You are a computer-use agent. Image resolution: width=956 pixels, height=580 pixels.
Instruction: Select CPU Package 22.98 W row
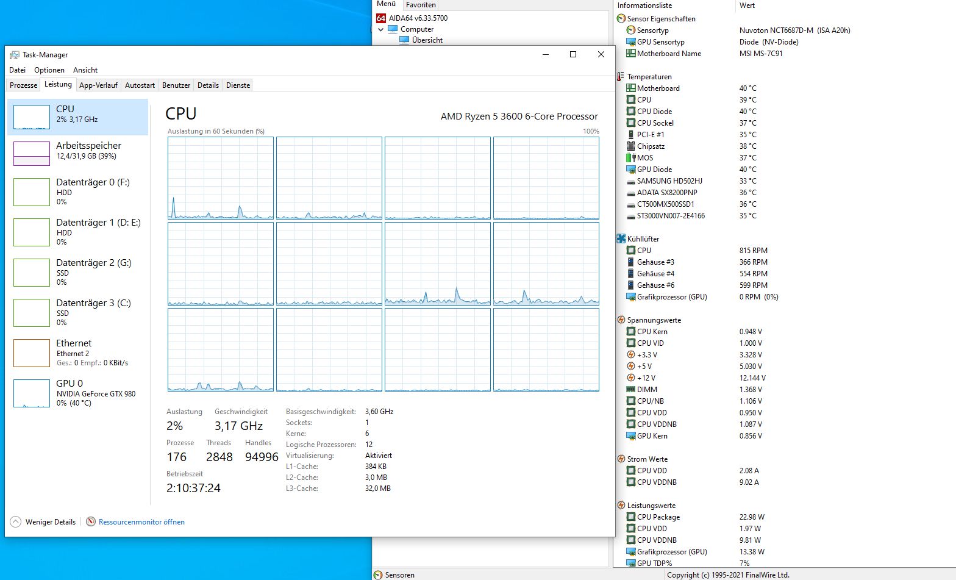[x=785, y=517]
